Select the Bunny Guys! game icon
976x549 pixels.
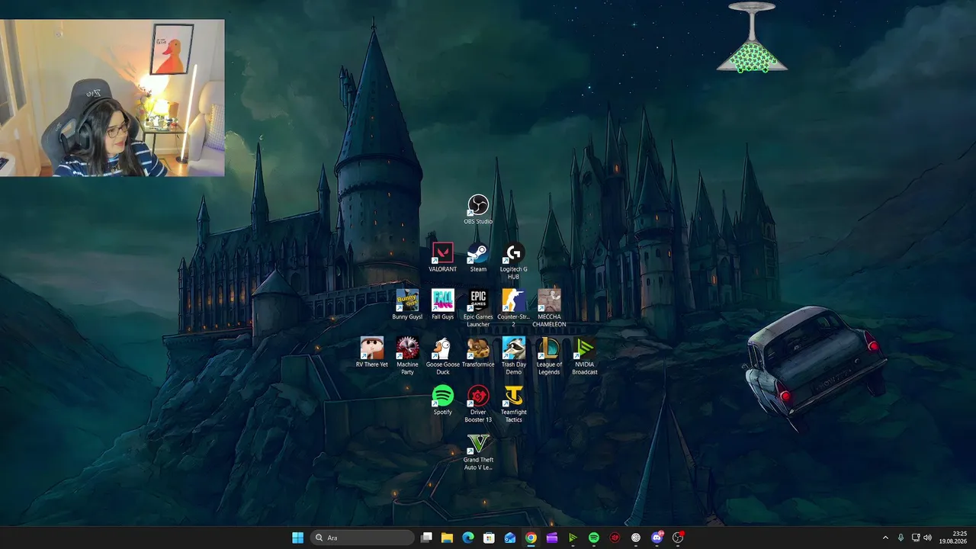(407, 305)
